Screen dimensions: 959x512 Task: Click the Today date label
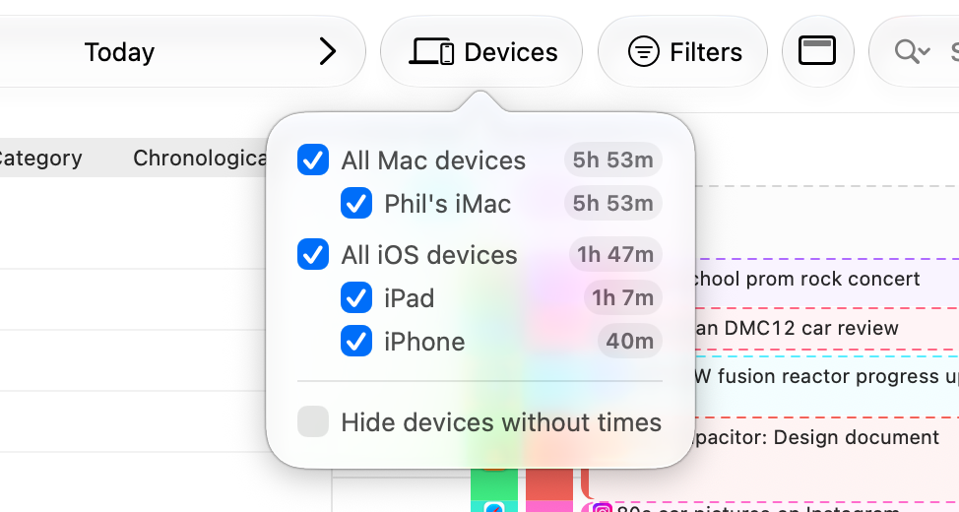pyautogui.click(x=119, y=52)
